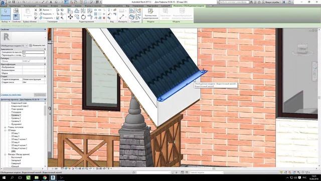Collapse the Идентификация property group
The height and width of the screenshot is (181, 321).
(x=45, y=64)
